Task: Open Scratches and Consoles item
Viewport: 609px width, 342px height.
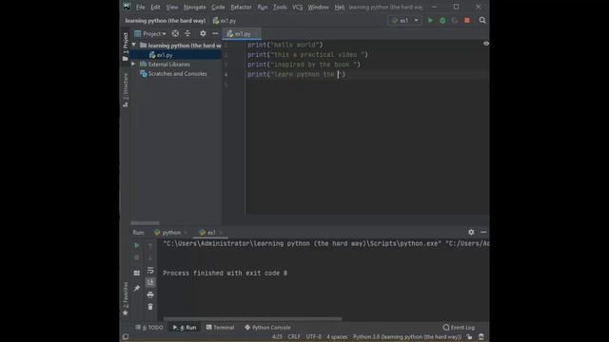Action: 177,74
